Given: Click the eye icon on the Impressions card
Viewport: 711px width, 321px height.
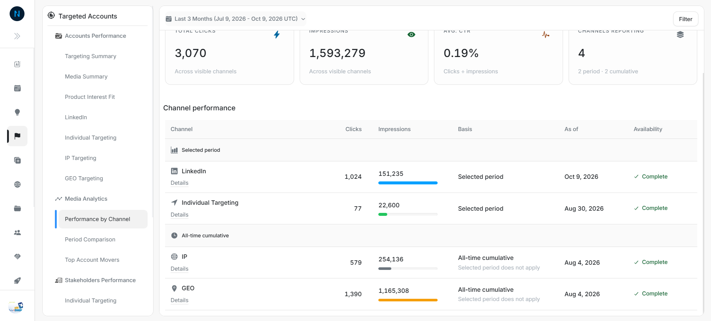Looking at the screenshot, I should point(411,35).
